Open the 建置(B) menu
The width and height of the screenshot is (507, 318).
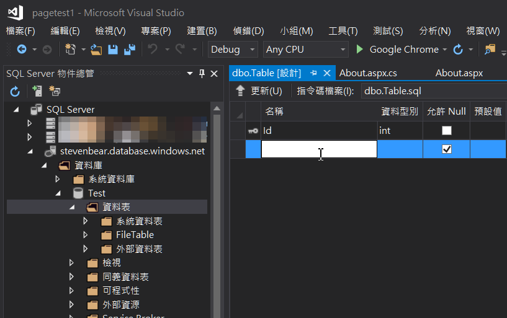(x=202, y=31)
